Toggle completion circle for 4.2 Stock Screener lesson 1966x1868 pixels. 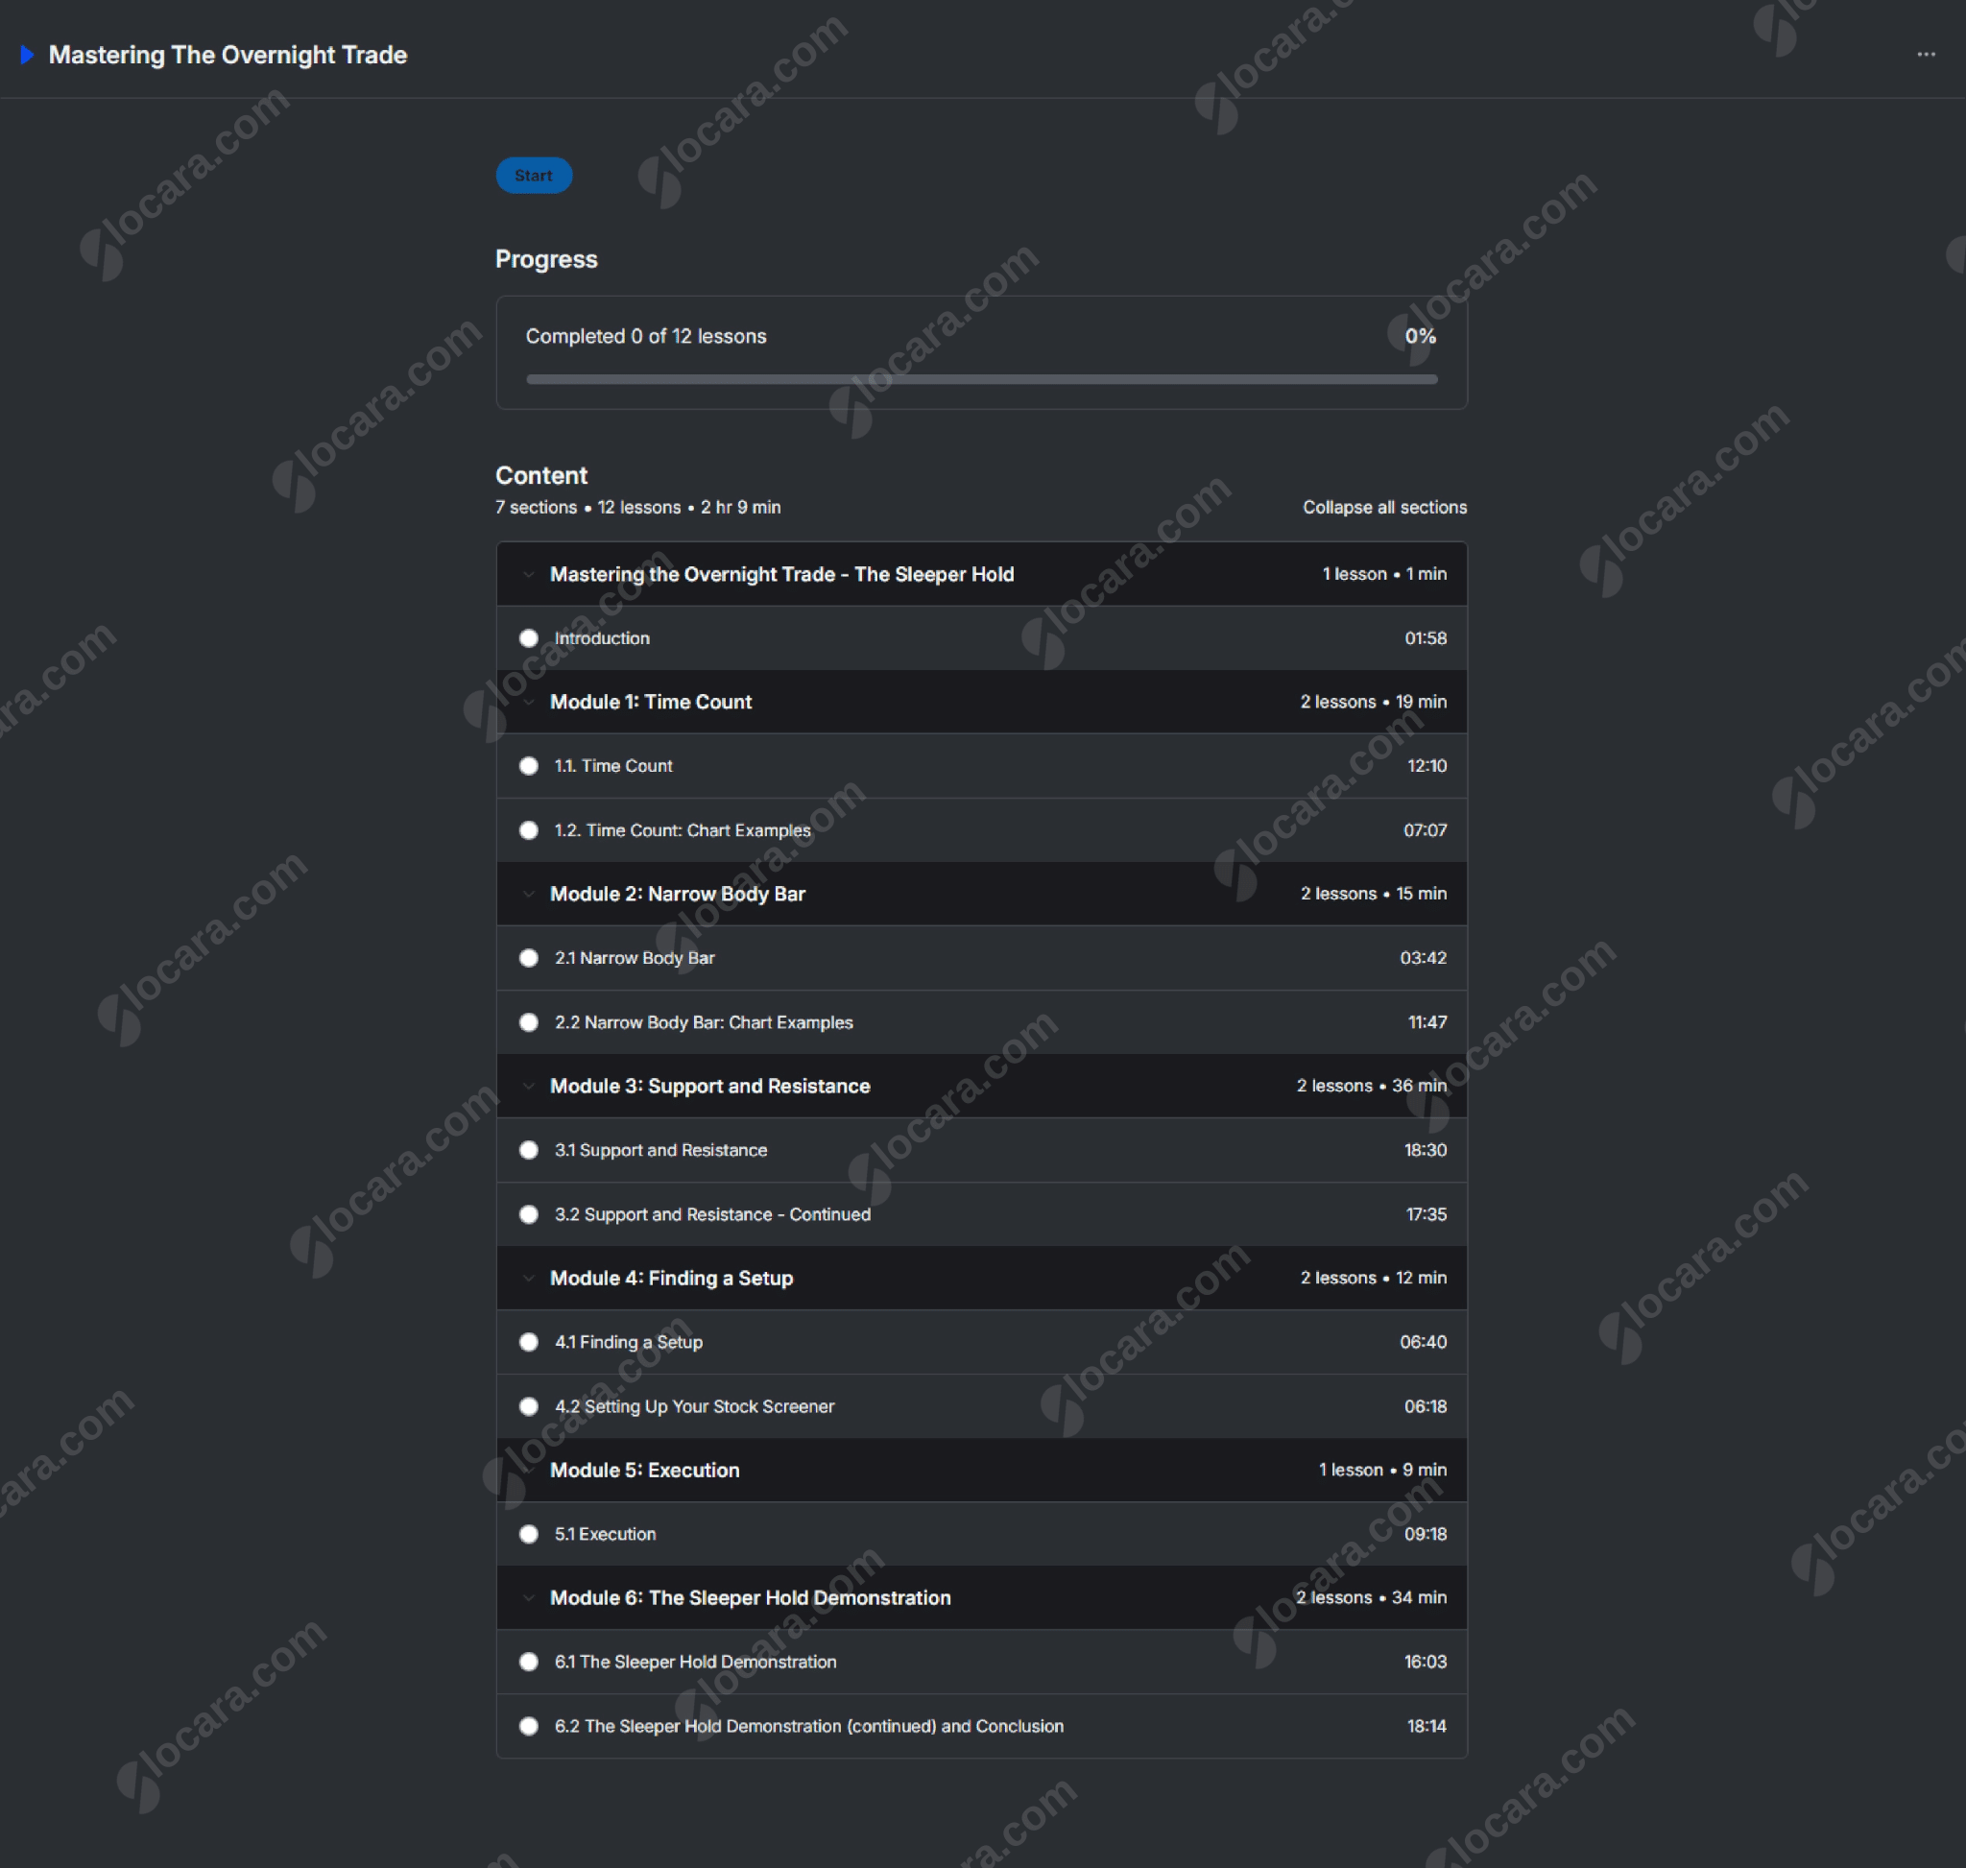(529, 1406)
